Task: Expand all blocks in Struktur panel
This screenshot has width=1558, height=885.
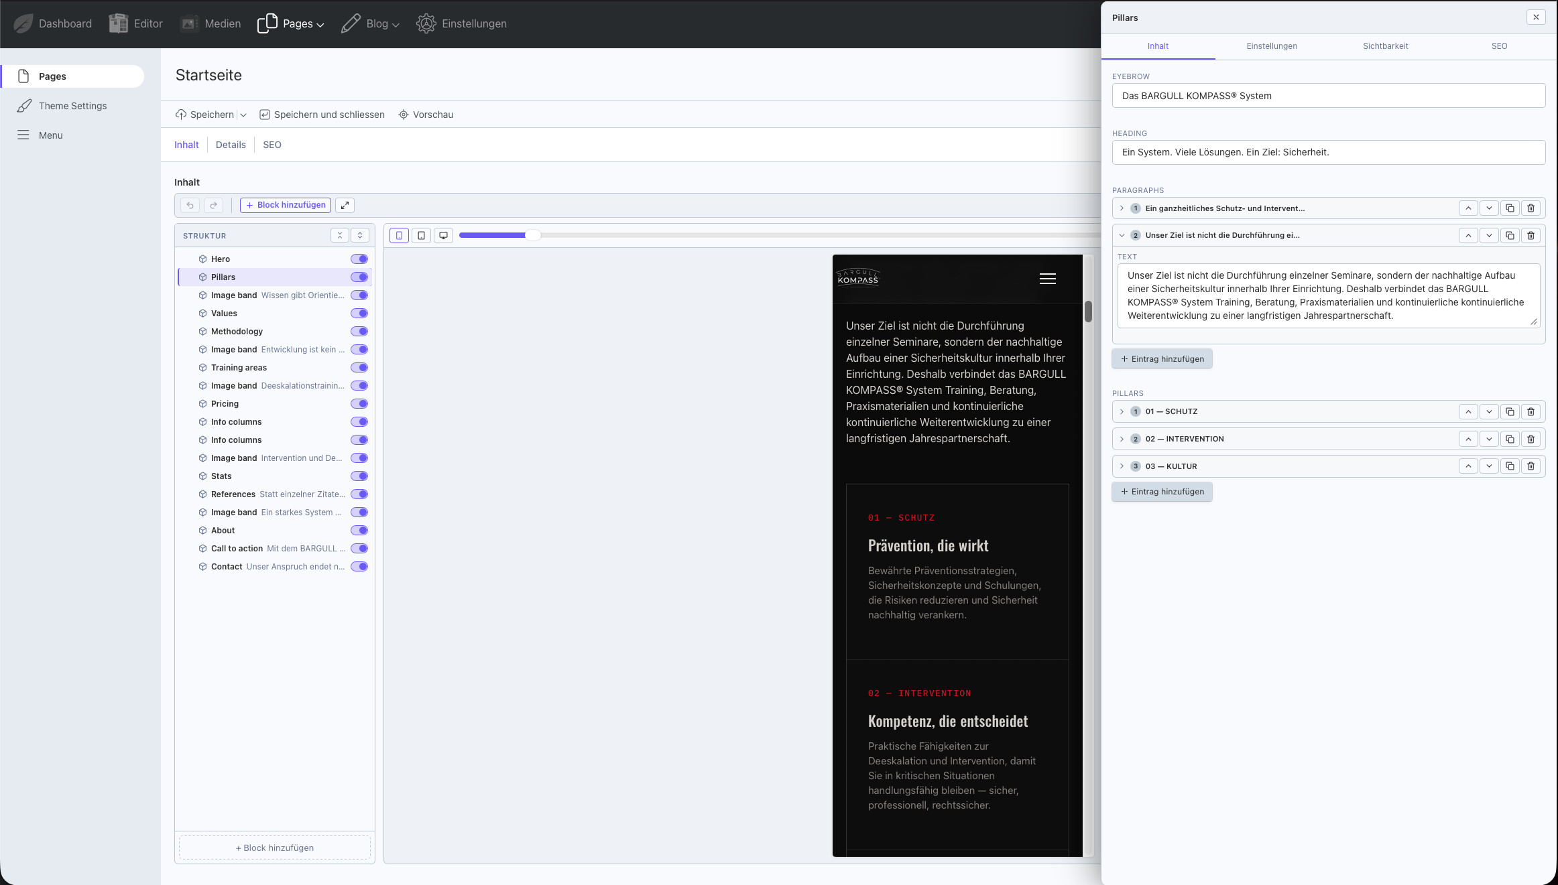Action: [x=360, y=235]
